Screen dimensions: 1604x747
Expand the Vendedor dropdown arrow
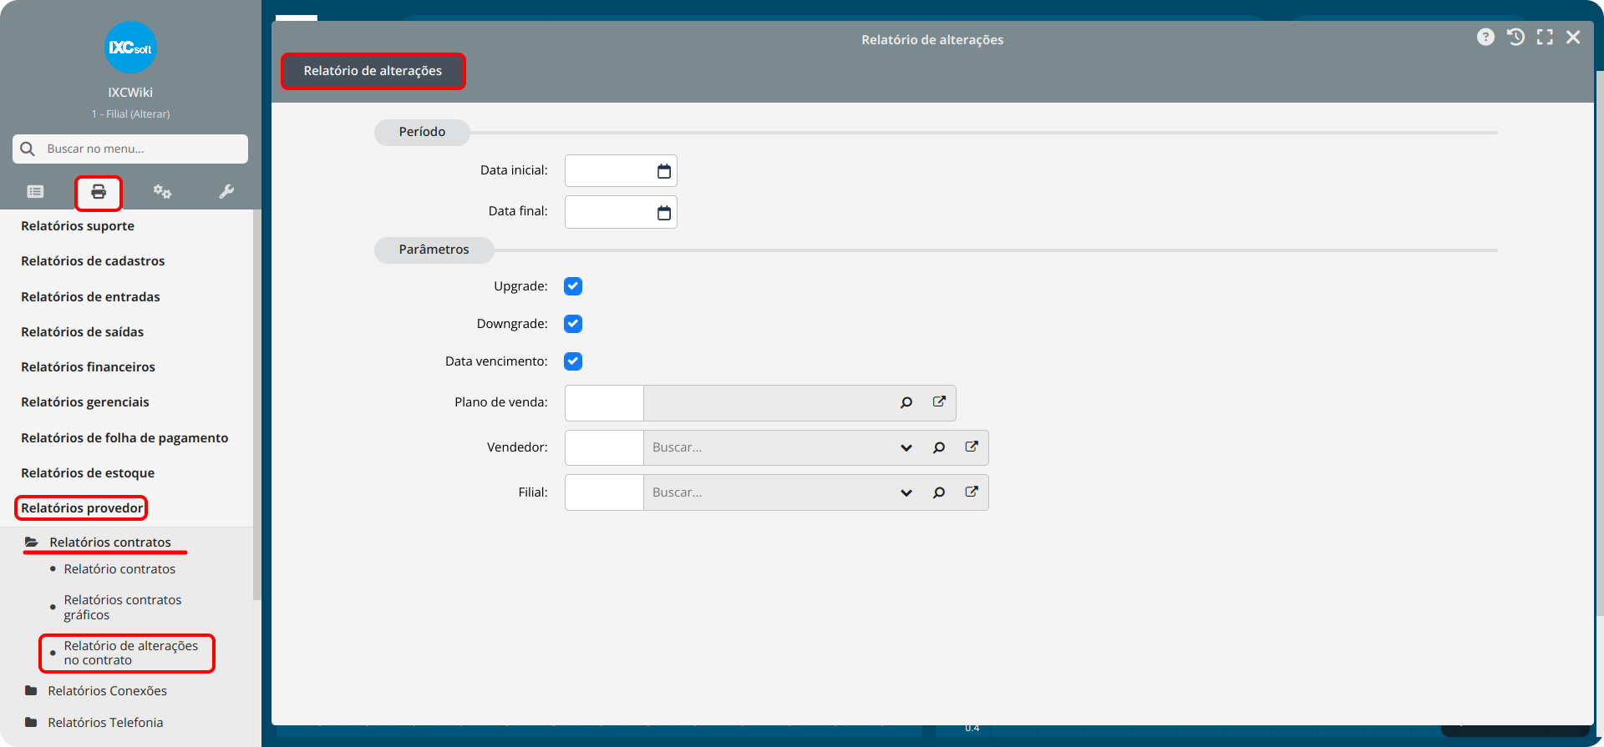click(906, 448)
